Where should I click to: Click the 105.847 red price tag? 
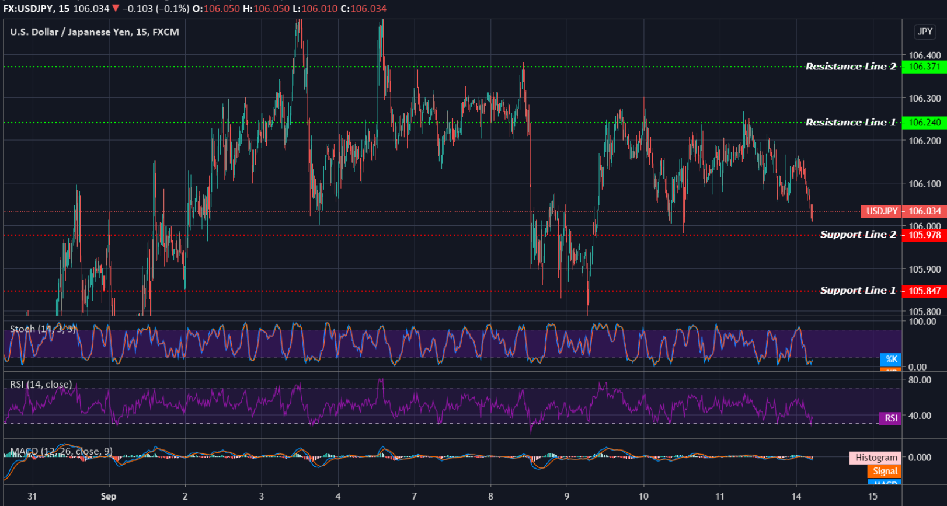pos(924,291)
